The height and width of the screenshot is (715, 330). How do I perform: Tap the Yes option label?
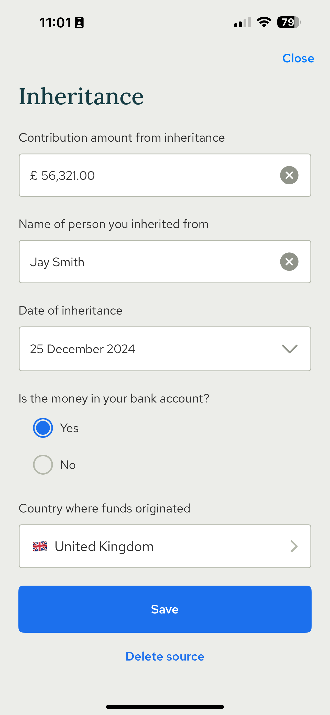pos(69,428)
